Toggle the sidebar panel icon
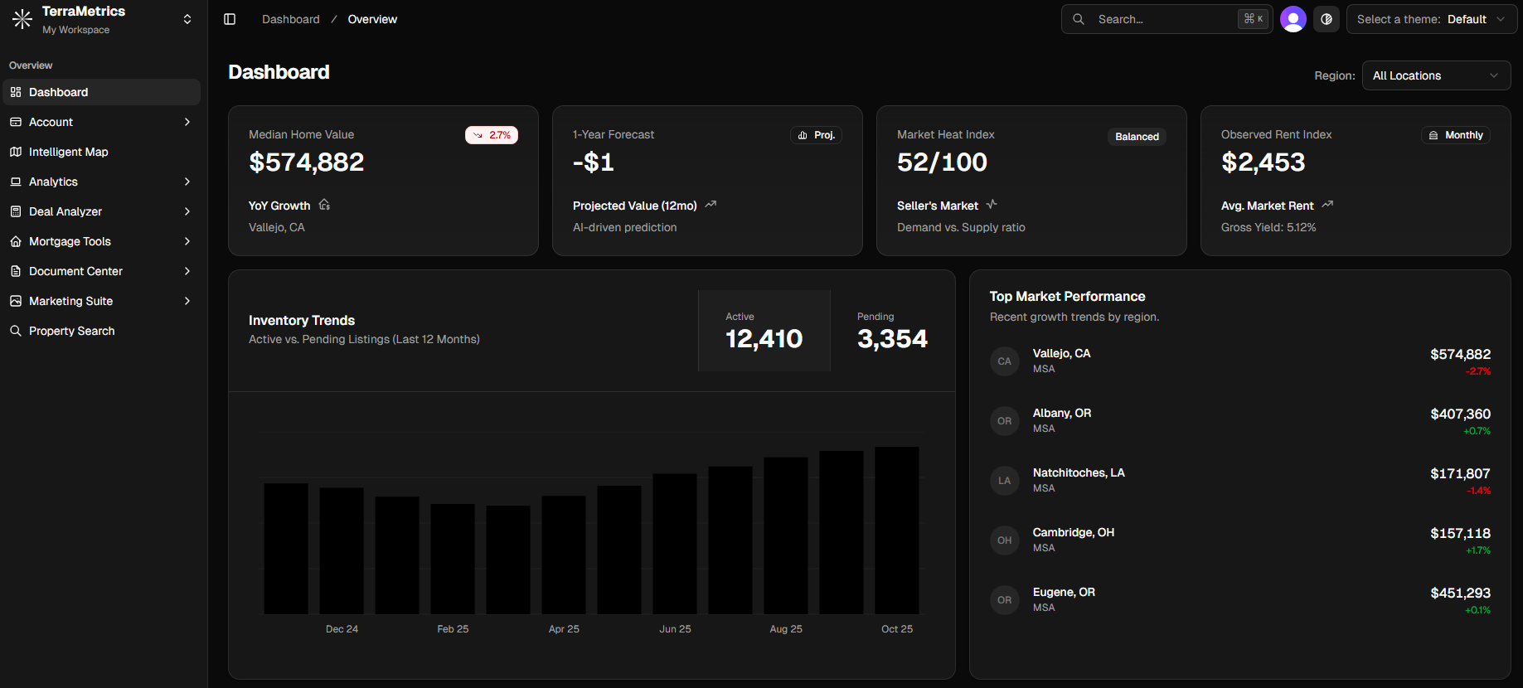This screenshot has height=688, width=1523. [230, 19]
